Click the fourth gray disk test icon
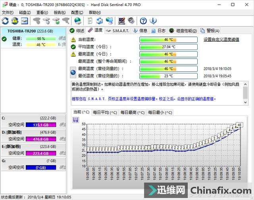Image resolution: width=254 pixels, height=200 pixels. pos(66,21)
